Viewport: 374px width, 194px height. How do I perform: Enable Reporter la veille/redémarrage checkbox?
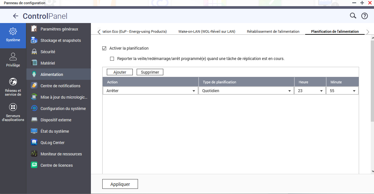[112, 59]
